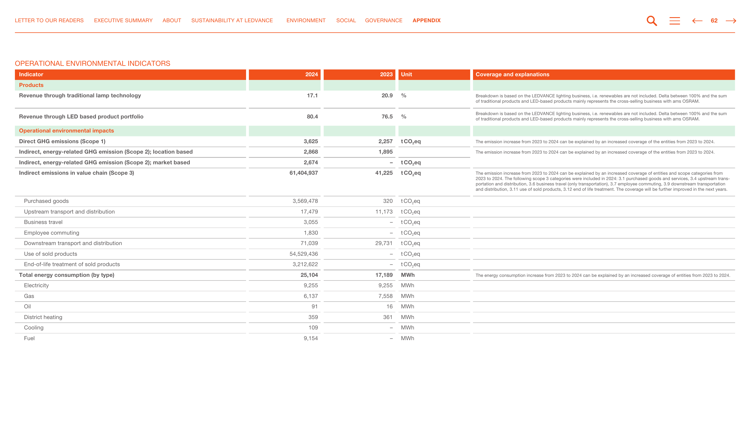Viewport: 750px width, 422px height.
Task: Click Purchased goods row label
Action: coord(46,201)
